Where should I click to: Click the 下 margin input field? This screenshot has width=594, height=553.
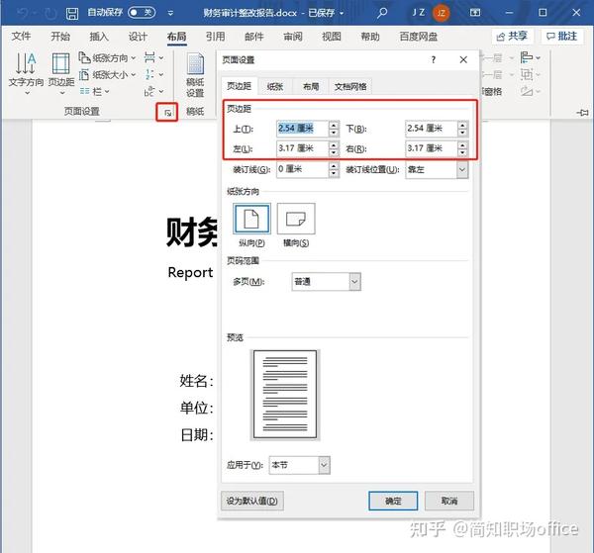[x=431, y=129]
